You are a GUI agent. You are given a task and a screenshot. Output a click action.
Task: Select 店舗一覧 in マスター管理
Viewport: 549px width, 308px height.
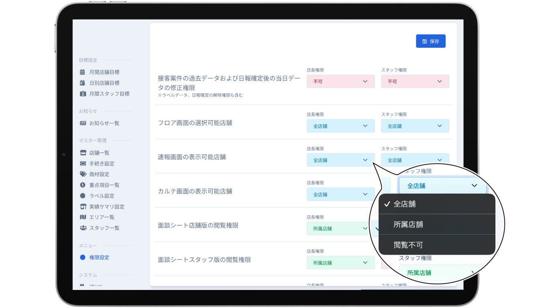tap(99, 153)
